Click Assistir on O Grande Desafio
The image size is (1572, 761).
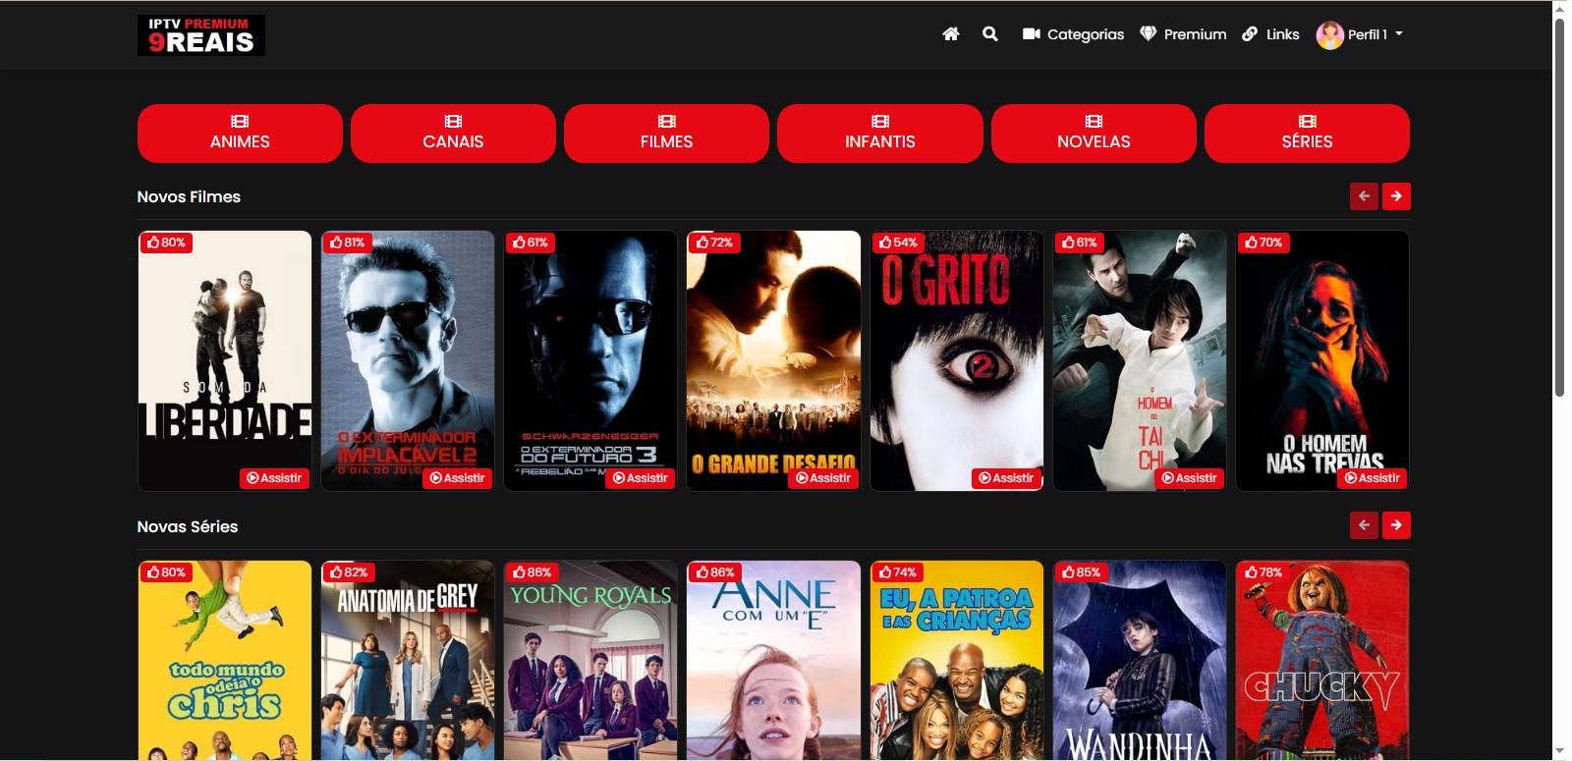823,478
